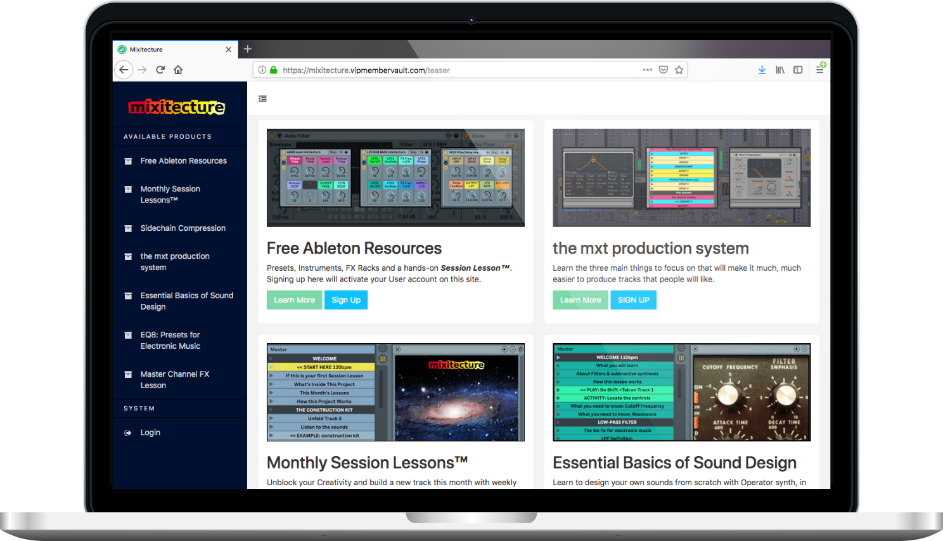Select the Mixitecture browser tab
The image size is (943, 541).
(x=176, y=49)
